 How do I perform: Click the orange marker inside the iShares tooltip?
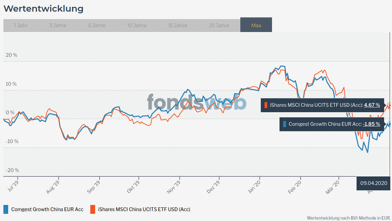tap(266, 105)
